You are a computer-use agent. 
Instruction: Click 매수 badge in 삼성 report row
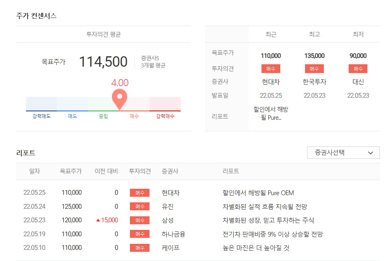coord(140,220)
